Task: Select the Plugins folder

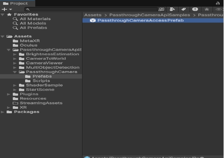Action: (x=29, y=94)
